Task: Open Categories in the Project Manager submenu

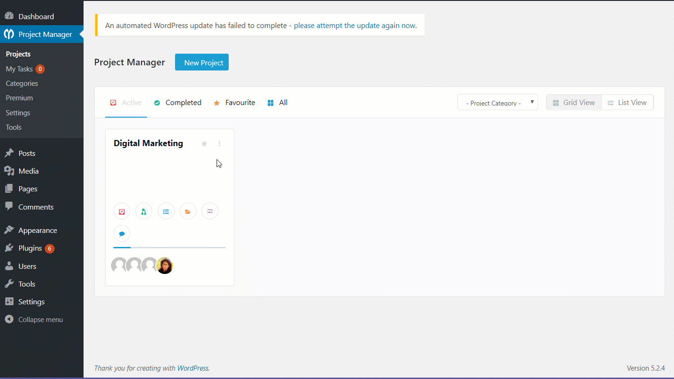Action: 22,84
